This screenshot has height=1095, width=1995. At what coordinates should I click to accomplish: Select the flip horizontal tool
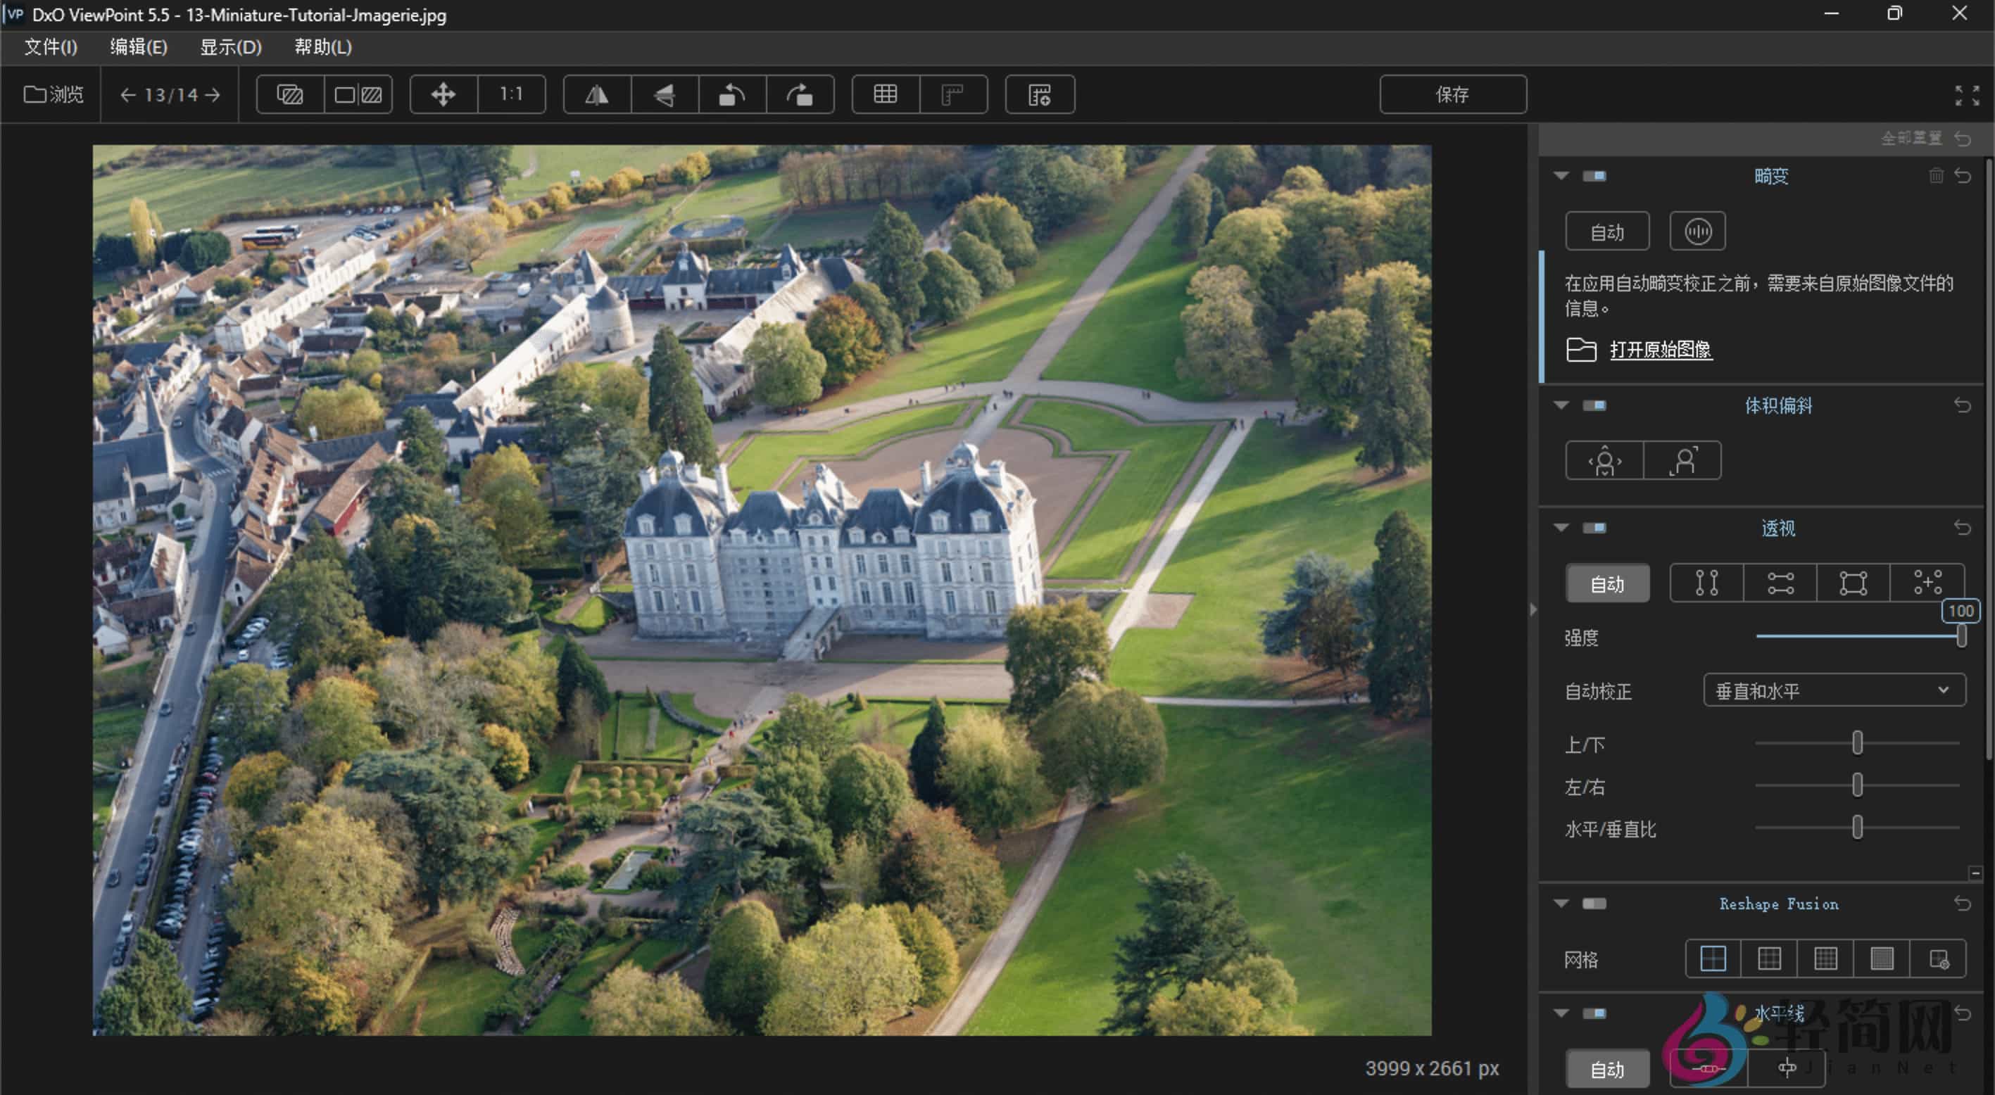[597, 94]
